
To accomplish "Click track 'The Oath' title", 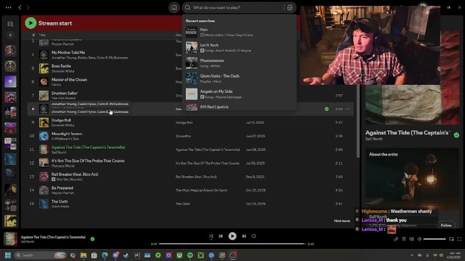I will click(60, 202).
